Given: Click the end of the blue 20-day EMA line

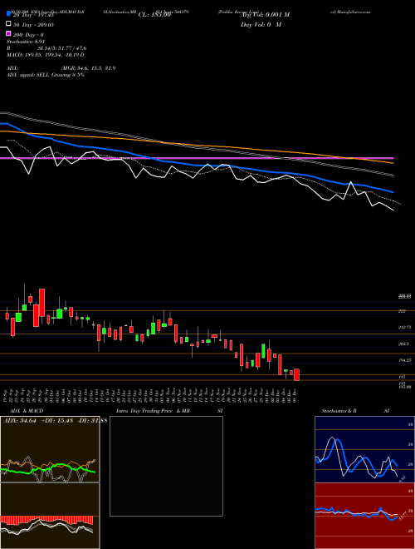Looking at the screenshot, I should [x=393, y=192].
